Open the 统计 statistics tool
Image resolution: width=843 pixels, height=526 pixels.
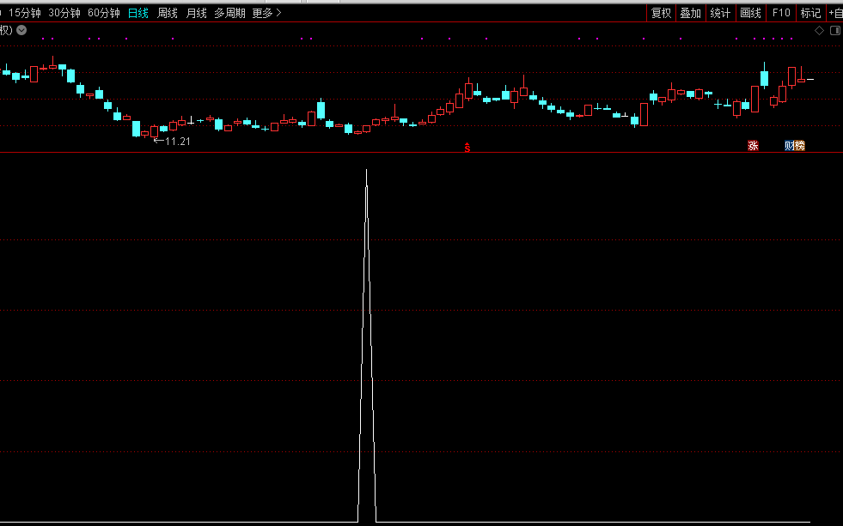click(720, 13)
